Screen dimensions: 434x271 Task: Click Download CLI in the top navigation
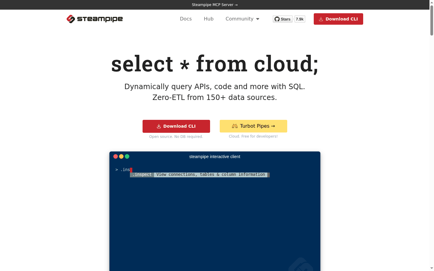coord(338,19)
